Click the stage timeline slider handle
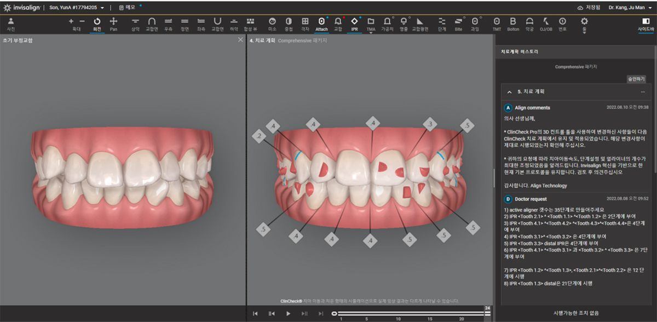 tap(335, 313)
